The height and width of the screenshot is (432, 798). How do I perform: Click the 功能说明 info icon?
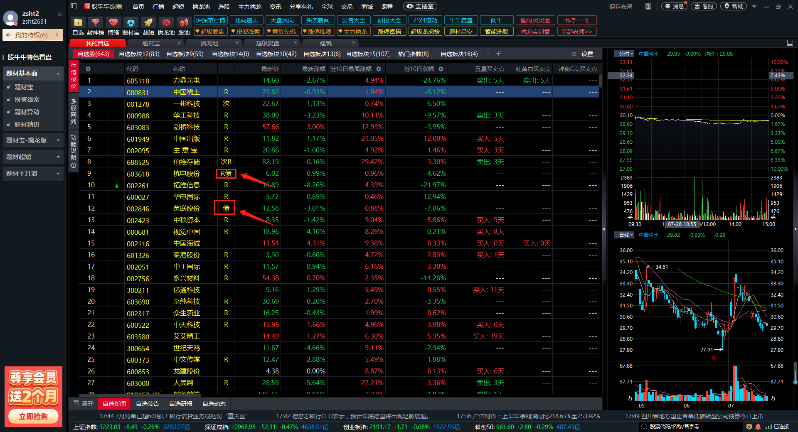coord(74,165)
